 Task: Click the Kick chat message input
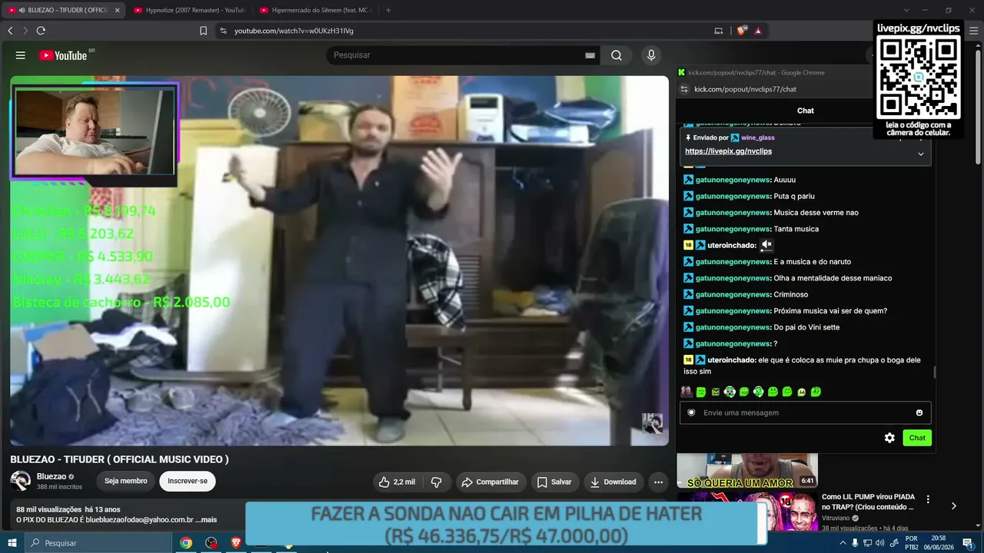[805, 412]
